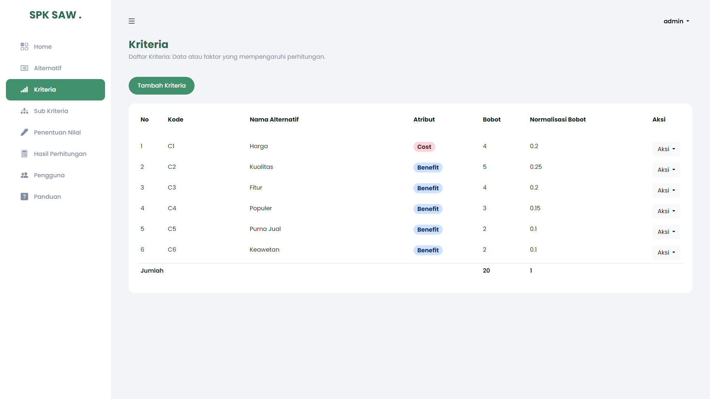Click the Jumlah label in footer row
Screen dimensions: 710x399
(x=152, y=271)
